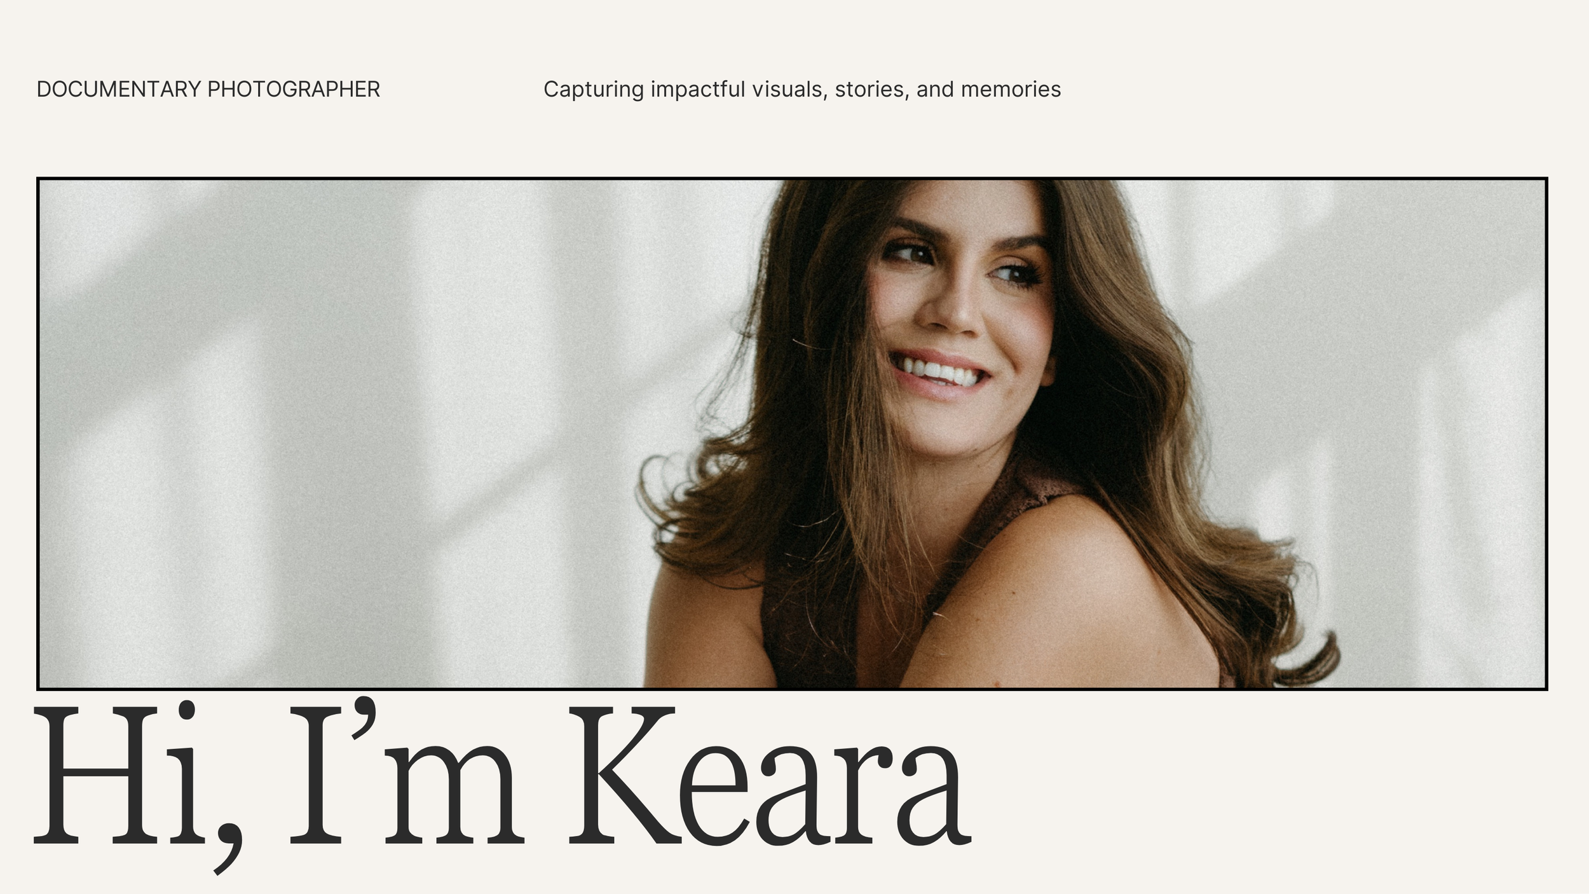The height and width of the screenshot is (894, 1589).
Task: Click the word memories in tagline
Action: pyautogui.click(x=1011, y=90)
